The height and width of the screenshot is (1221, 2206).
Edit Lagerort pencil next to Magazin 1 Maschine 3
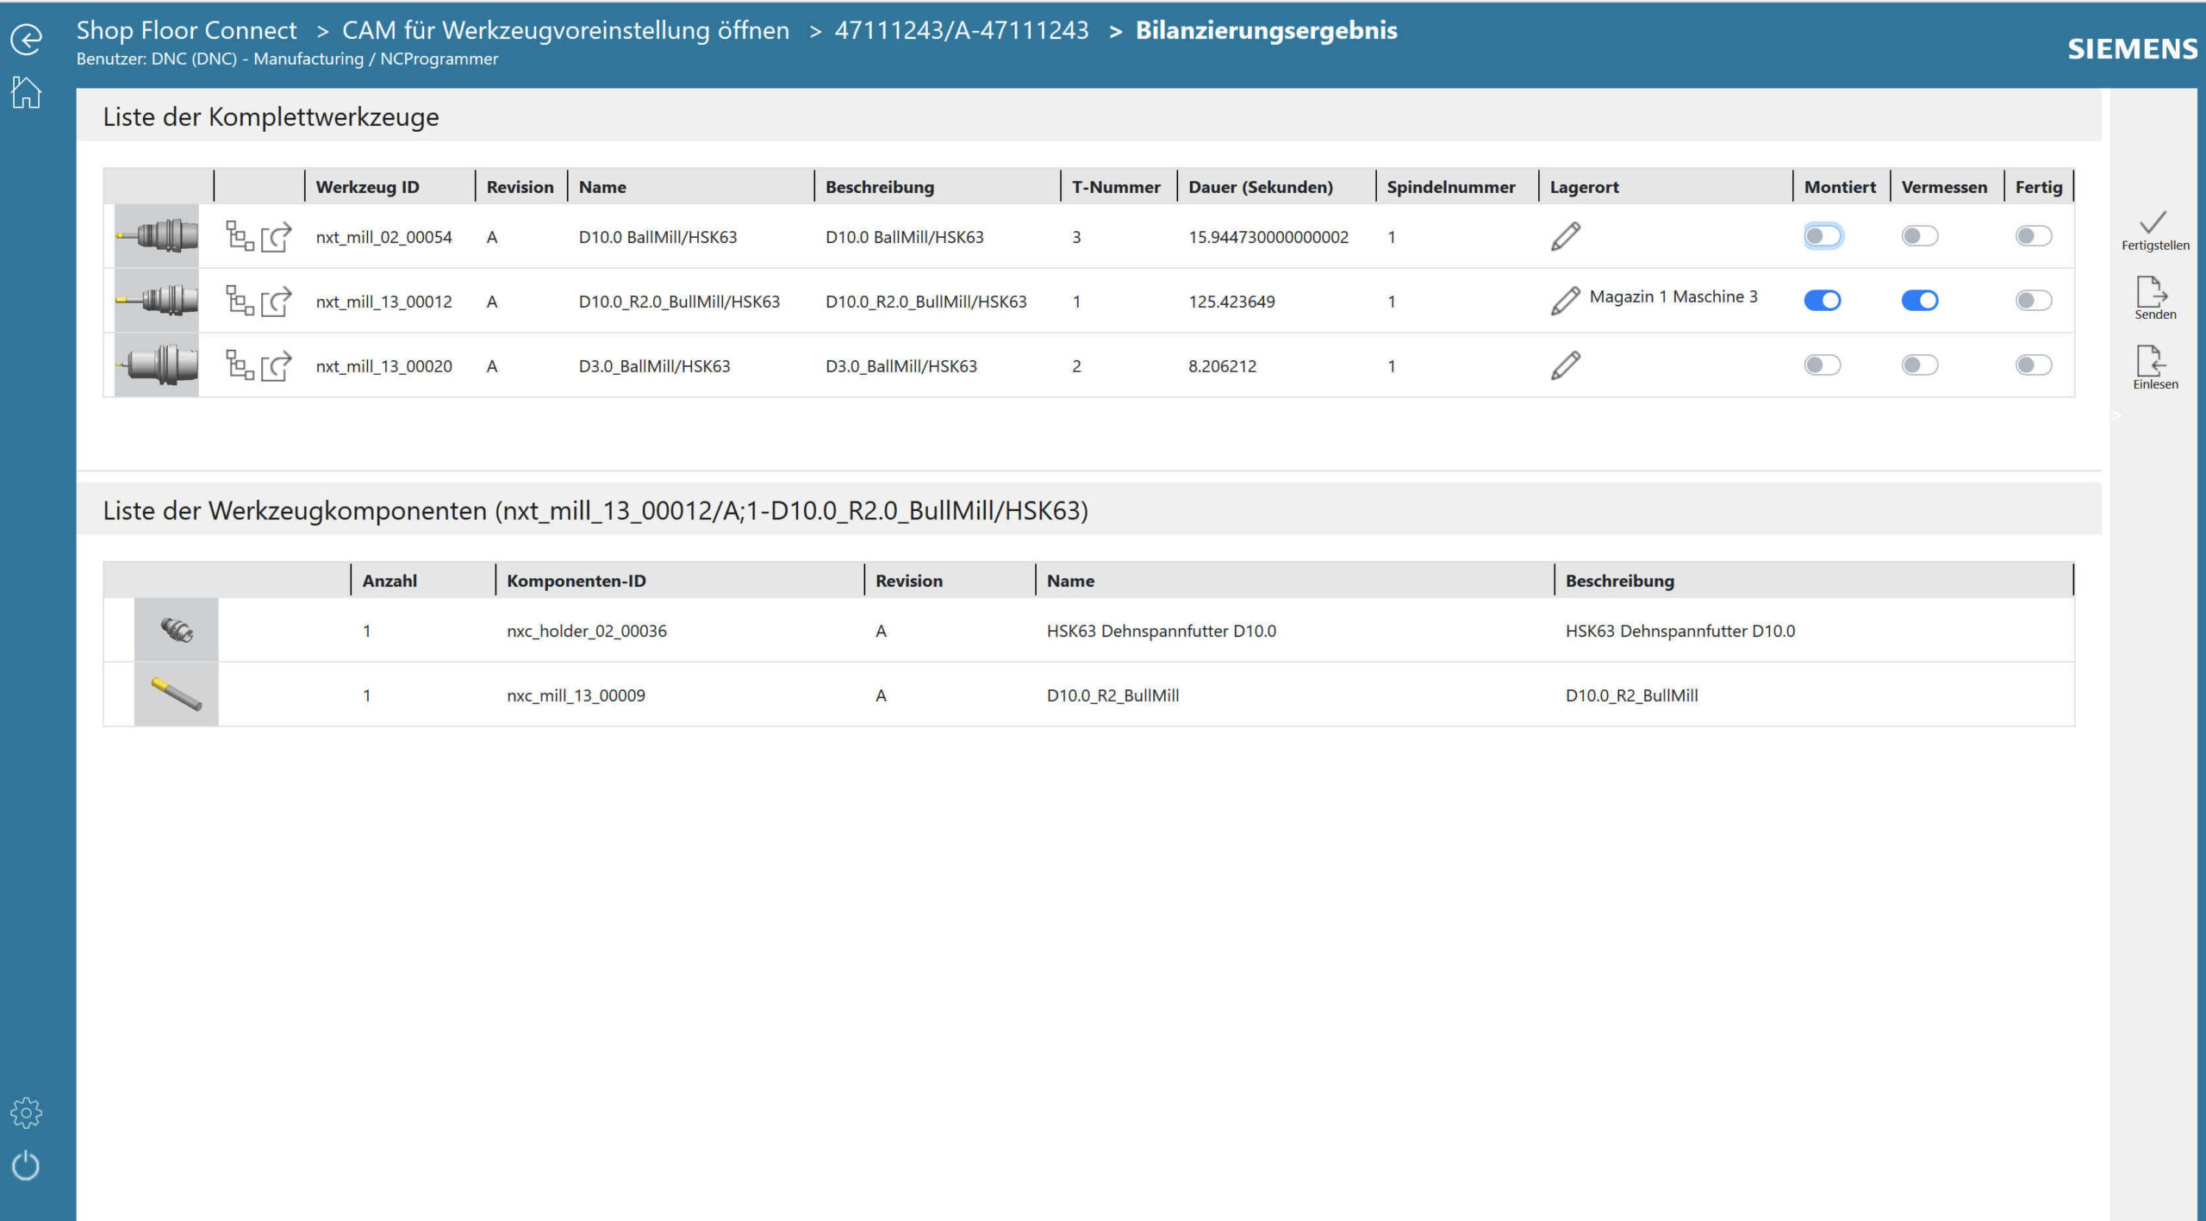tap(1566, 301)
